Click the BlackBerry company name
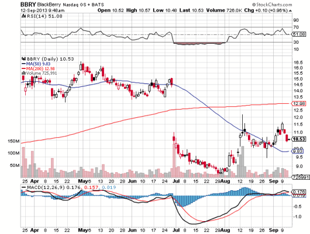The image size is (310, 234). (x=49, y=5)
